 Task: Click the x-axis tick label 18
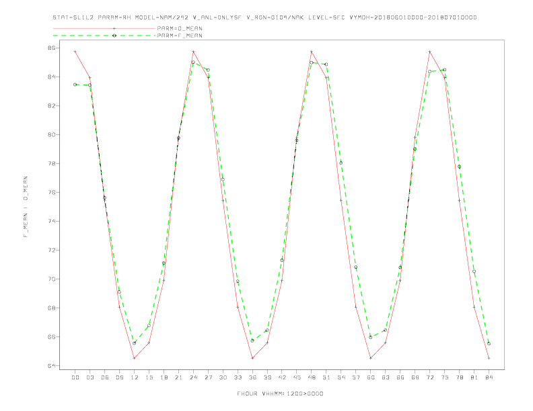click(164, 377)
